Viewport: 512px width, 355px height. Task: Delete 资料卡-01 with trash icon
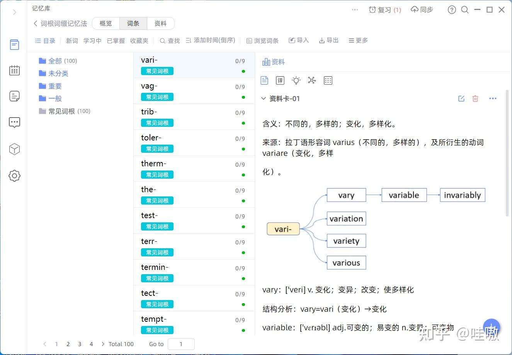pos(475,99)
